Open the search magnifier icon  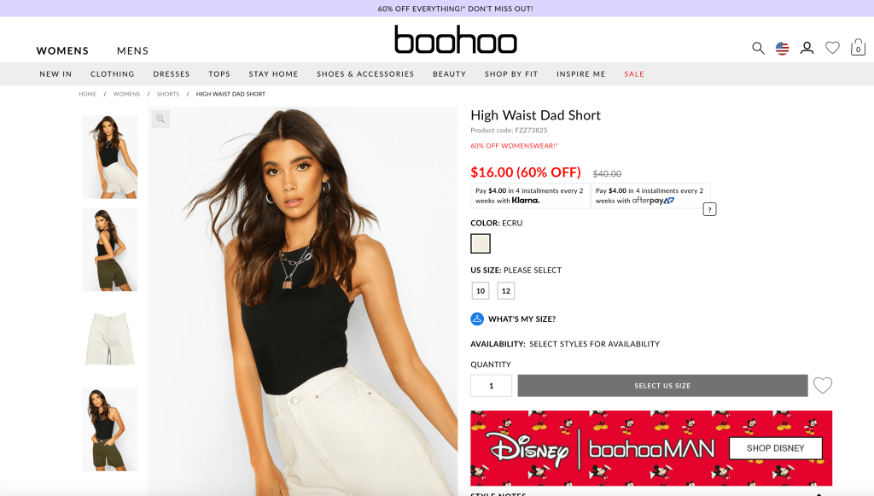click(758, 49)
